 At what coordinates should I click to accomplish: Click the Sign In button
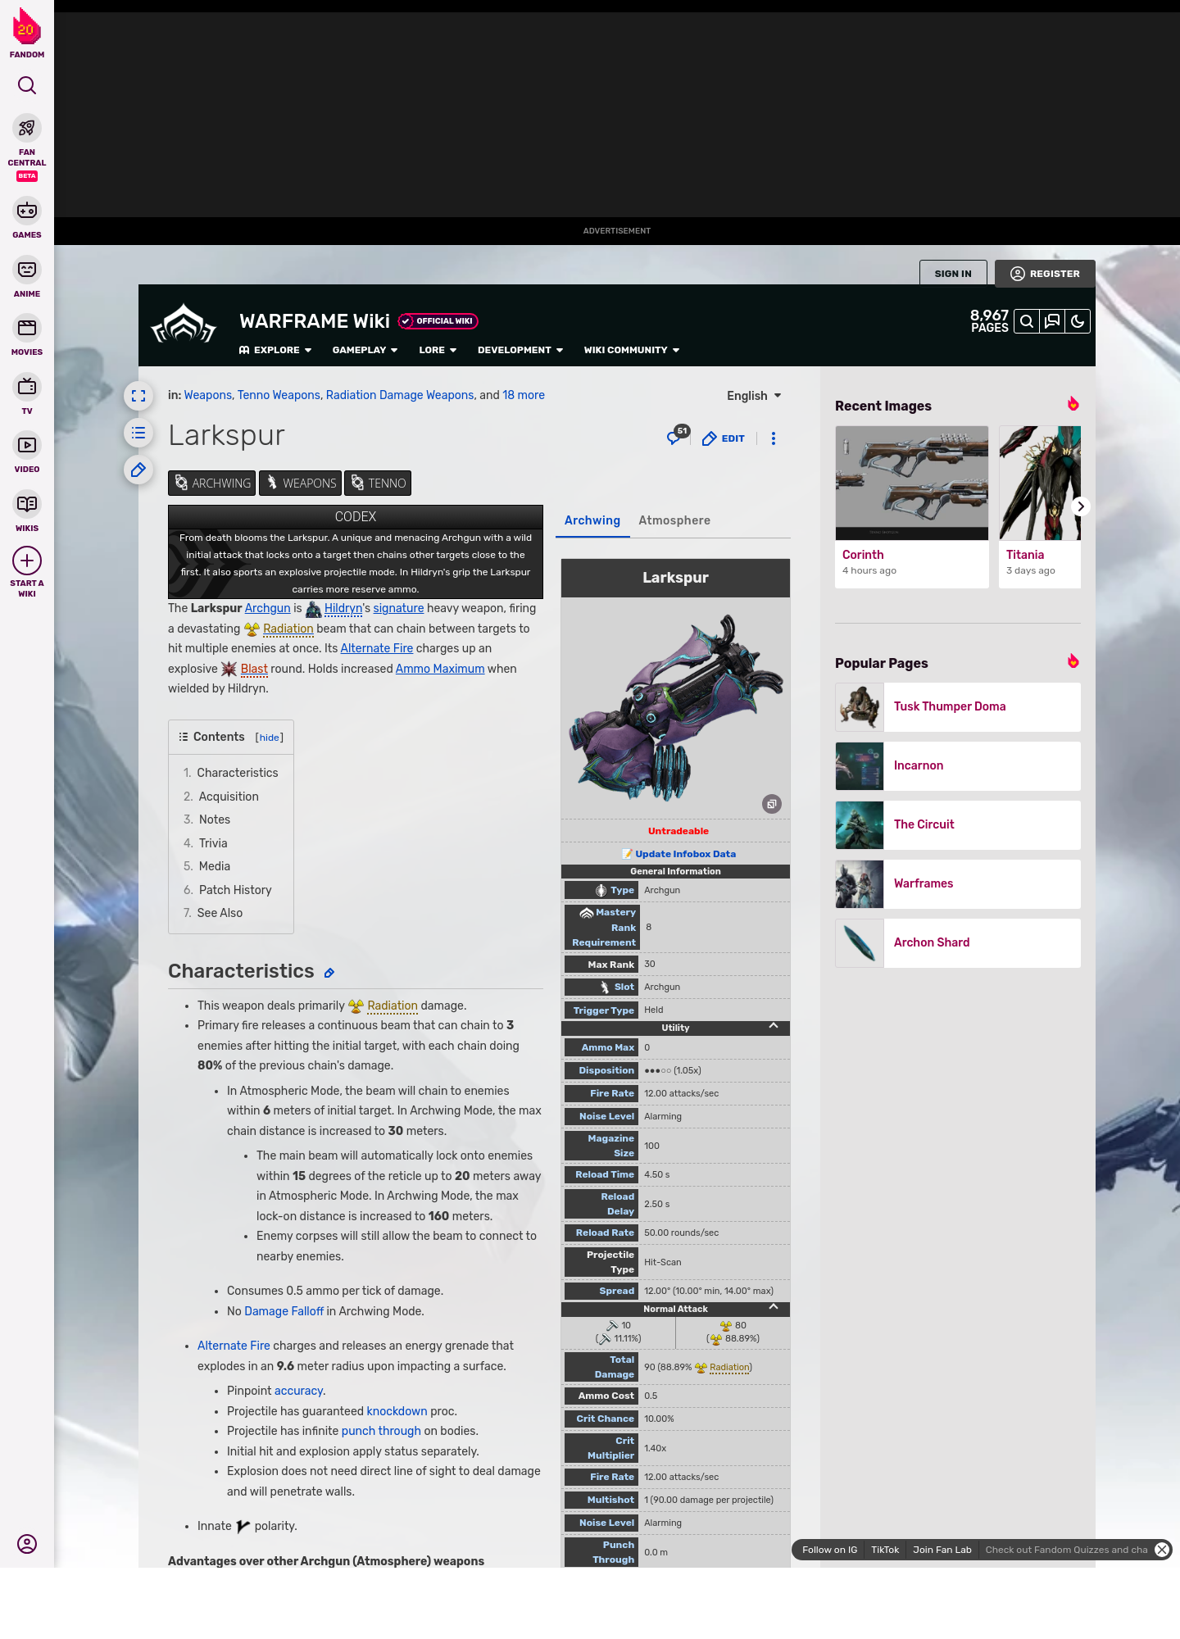[952, 274]
